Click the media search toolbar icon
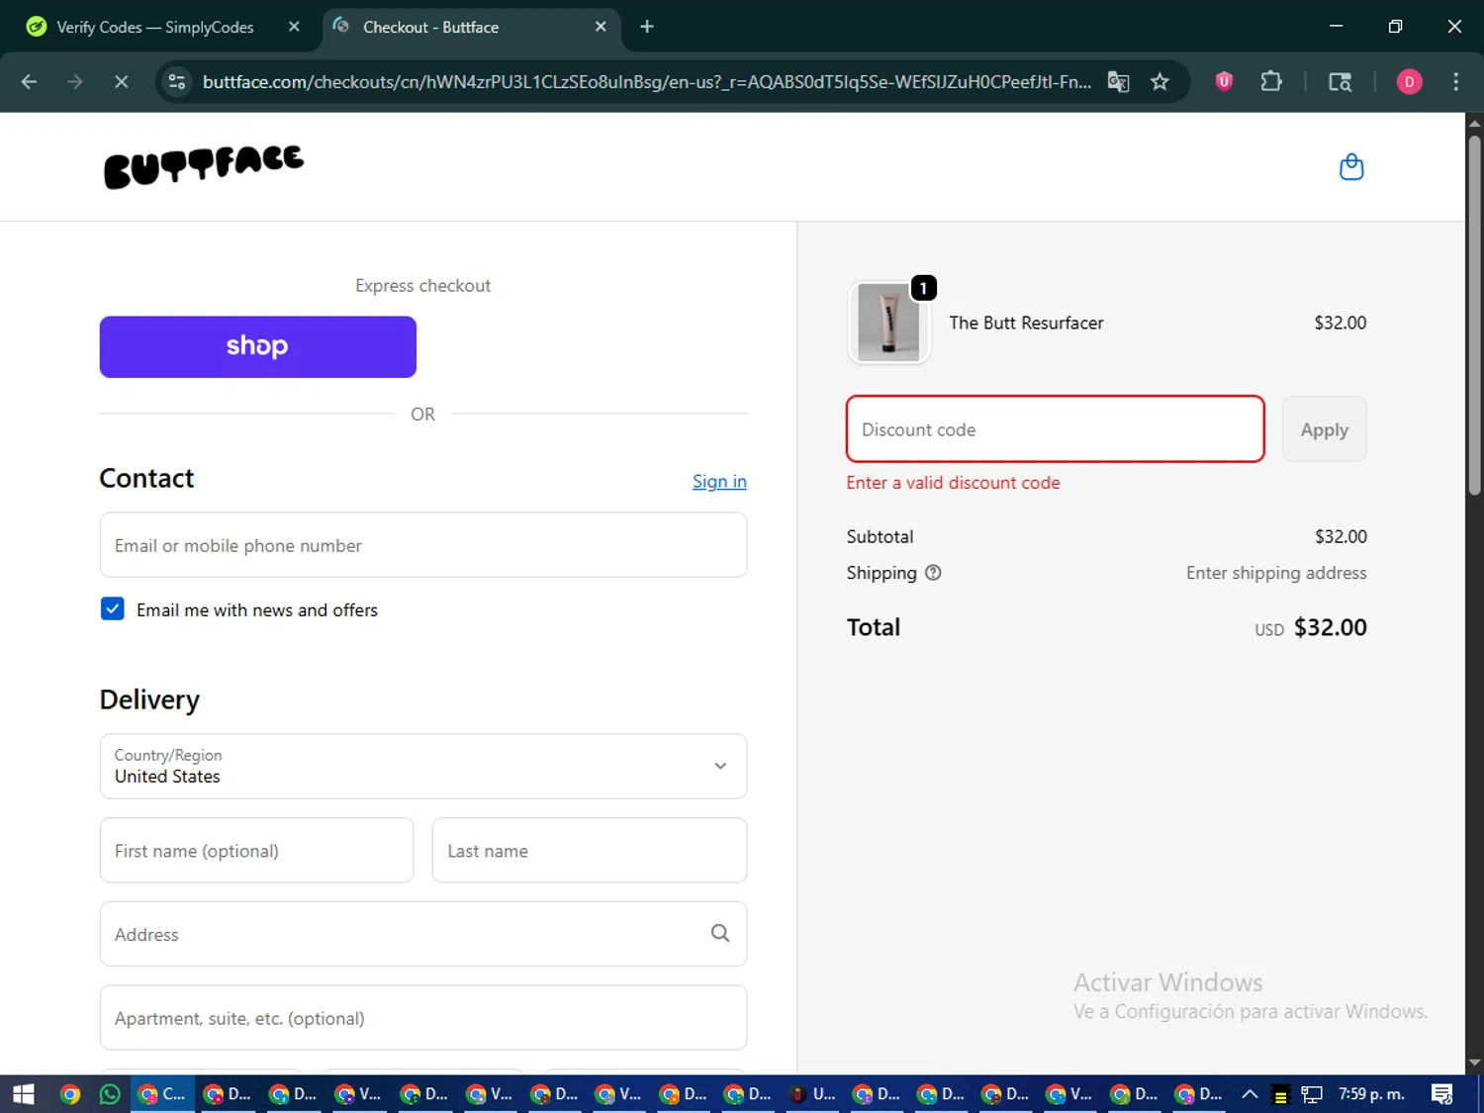 (x=1340, y=82)
